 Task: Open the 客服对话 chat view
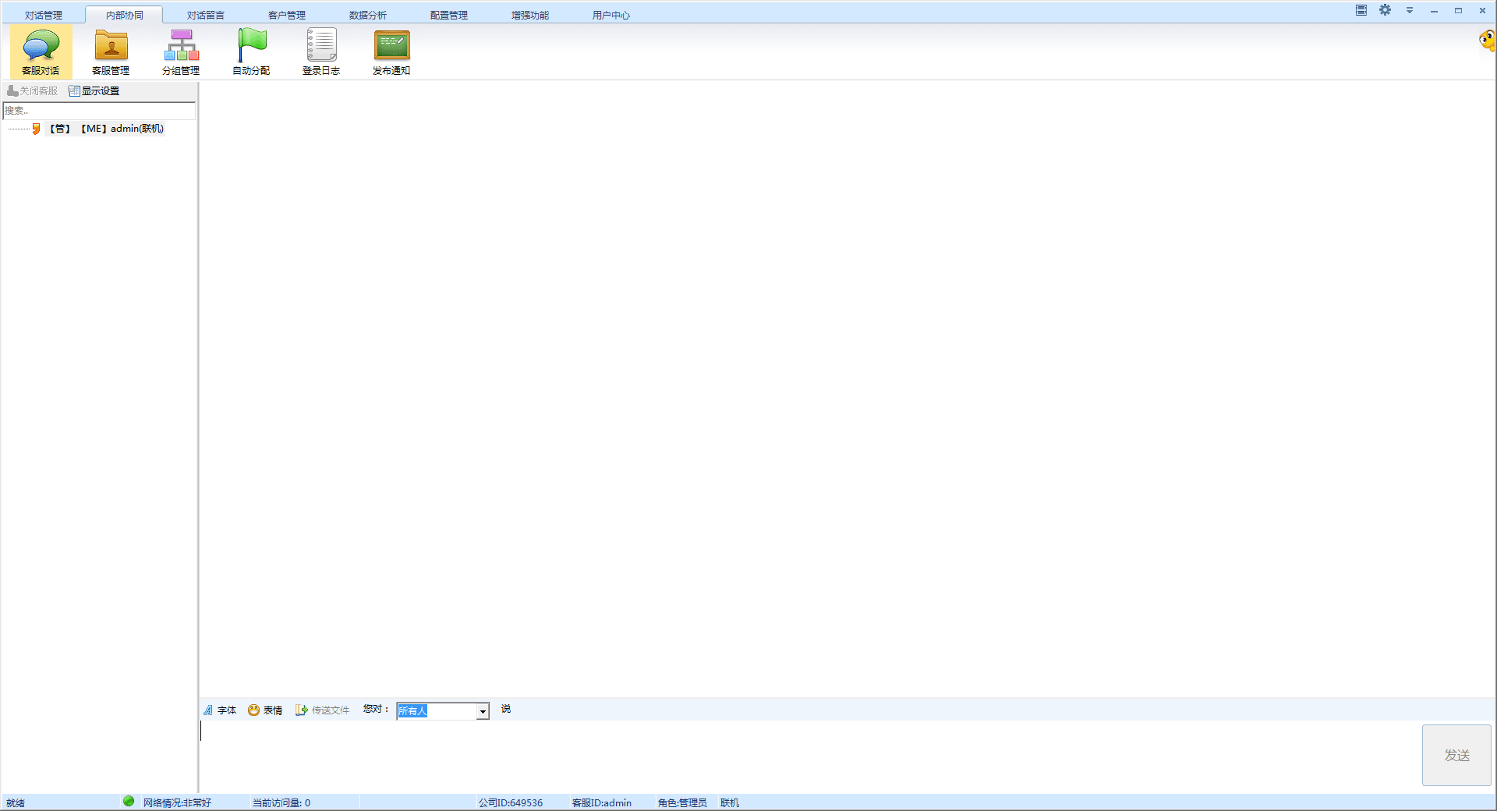41,51
